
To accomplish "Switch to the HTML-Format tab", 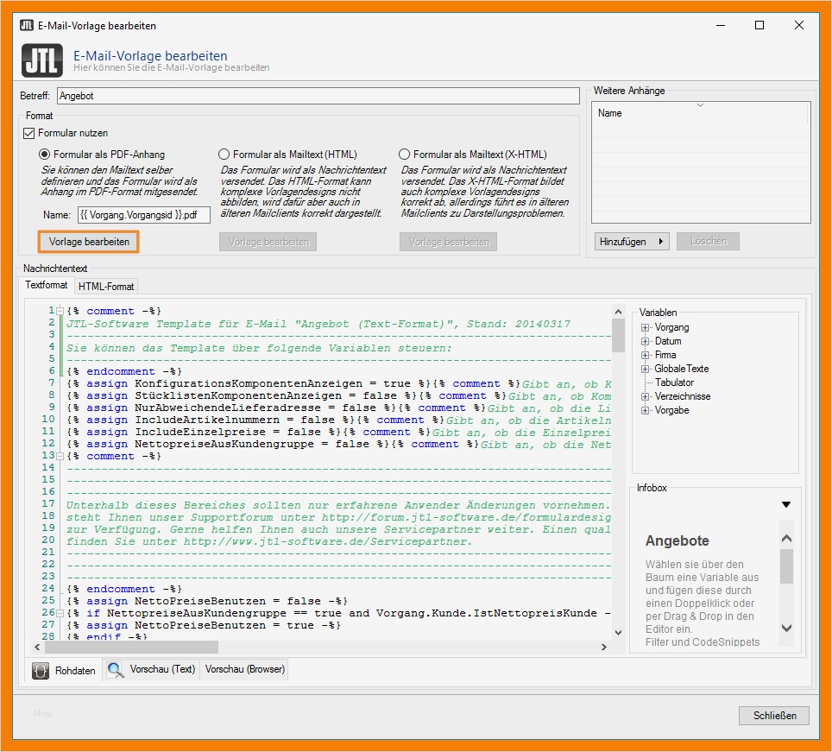I will (x=105, y=286).
